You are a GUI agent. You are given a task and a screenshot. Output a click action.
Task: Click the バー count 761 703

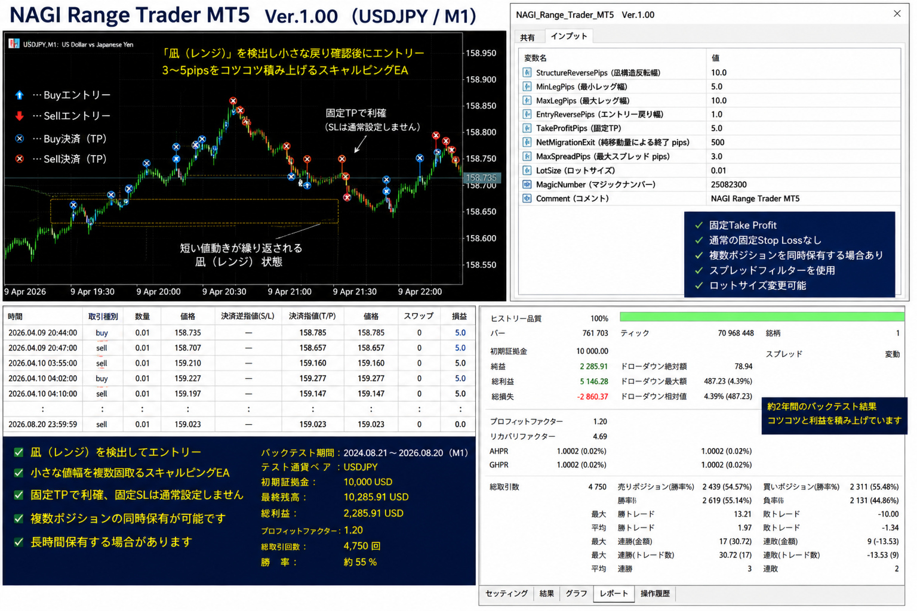[595, 333]
